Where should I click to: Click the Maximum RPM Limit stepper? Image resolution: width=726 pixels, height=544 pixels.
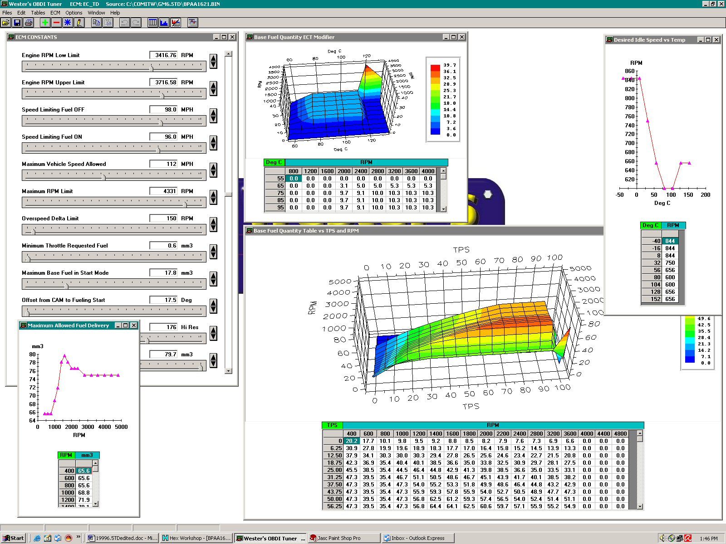[x=213, y=197]
